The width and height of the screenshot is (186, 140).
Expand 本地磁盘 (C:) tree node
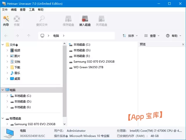coord(7,96)
